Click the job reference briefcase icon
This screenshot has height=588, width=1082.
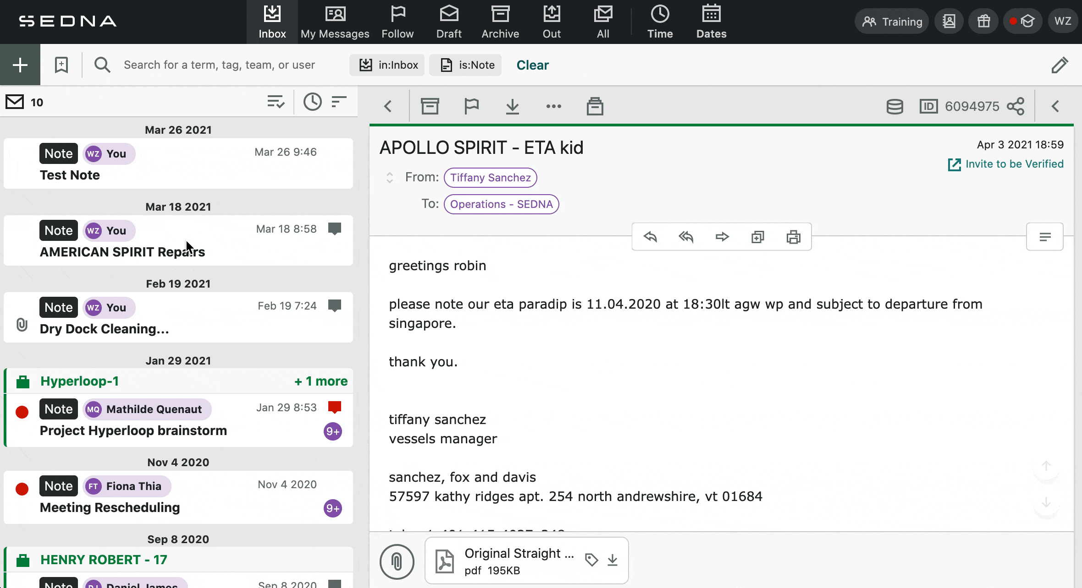(x=595, y=106)
